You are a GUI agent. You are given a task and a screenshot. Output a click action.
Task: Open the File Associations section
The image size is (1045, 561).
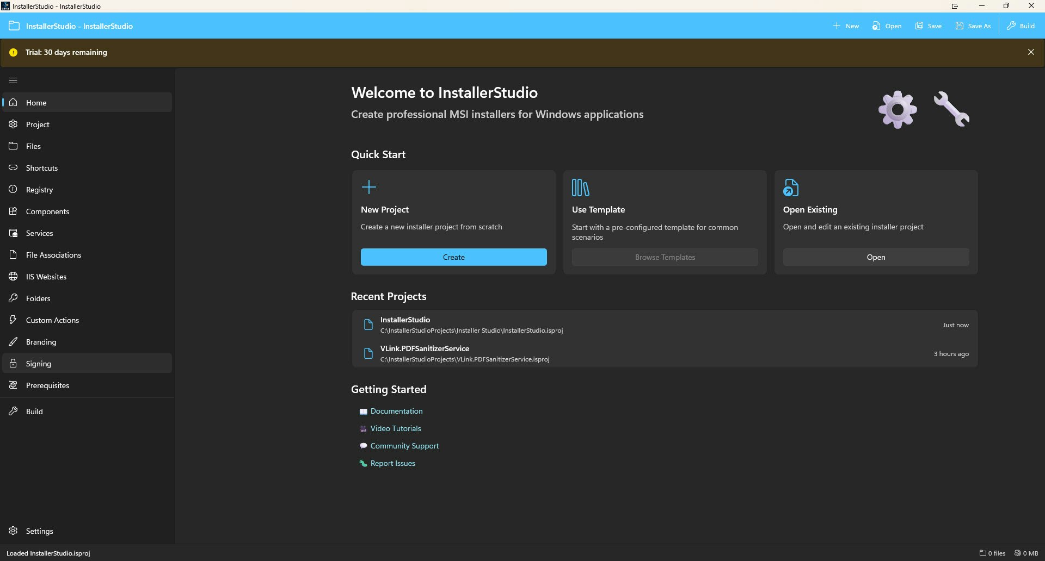(x=52, y=254)
